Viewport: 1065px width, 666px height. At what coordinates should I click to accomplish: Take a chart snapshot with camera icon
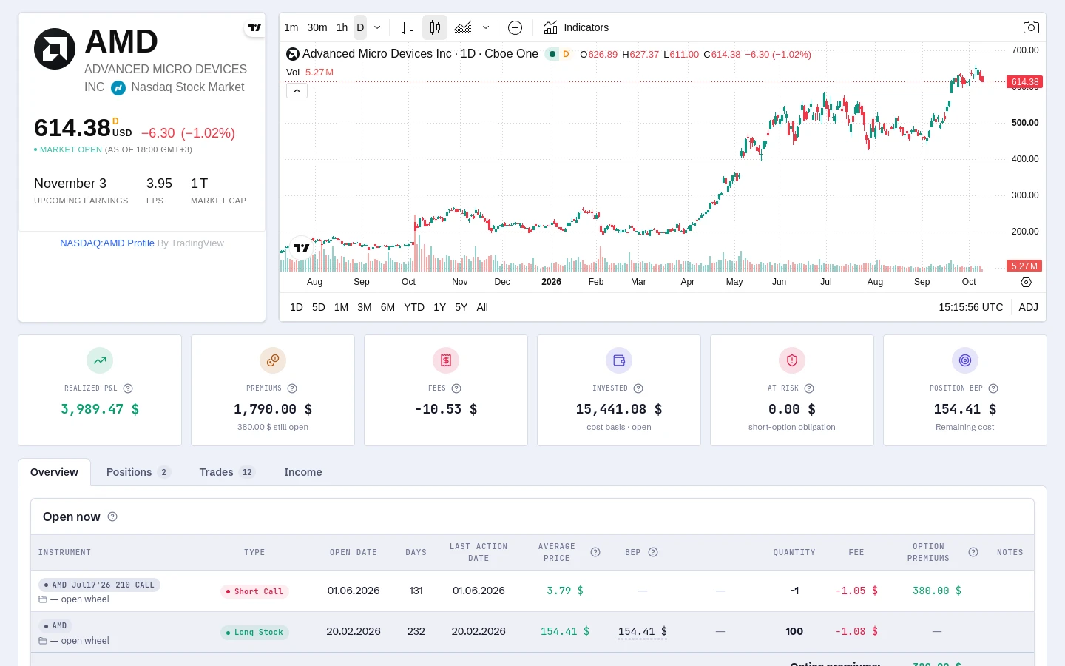click(x=1031, y=27)
